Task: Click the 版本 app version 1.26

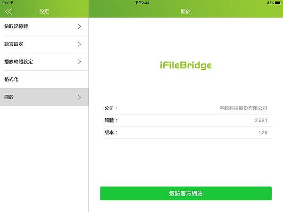Action: click(263, 132)
